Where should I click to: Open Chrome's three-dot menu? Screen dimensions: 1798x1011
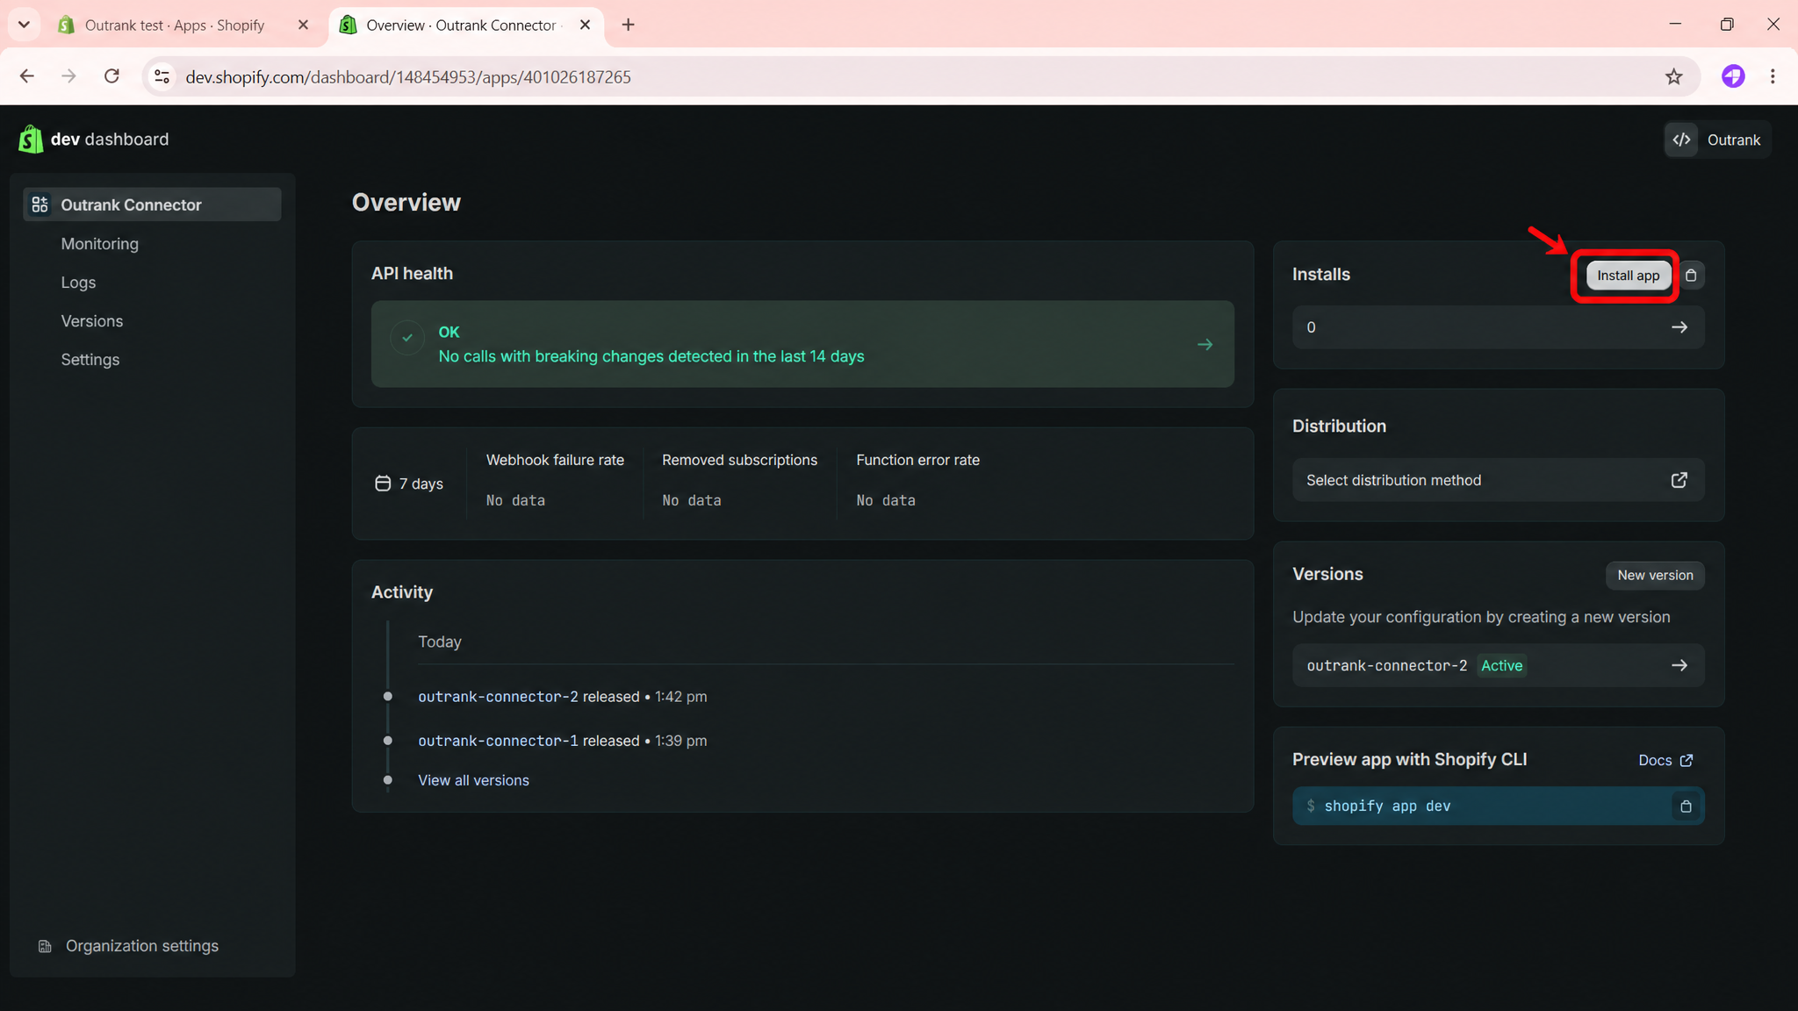point(1773,77)
